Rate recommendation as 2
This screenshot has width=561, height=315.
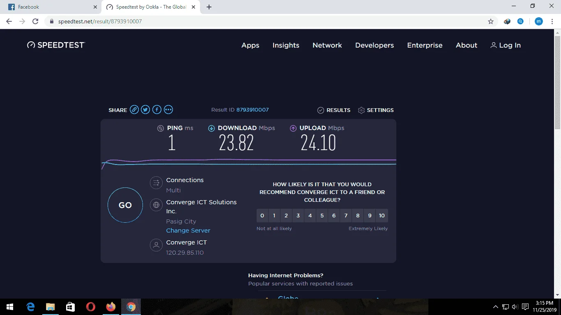(x=286, y=216)
